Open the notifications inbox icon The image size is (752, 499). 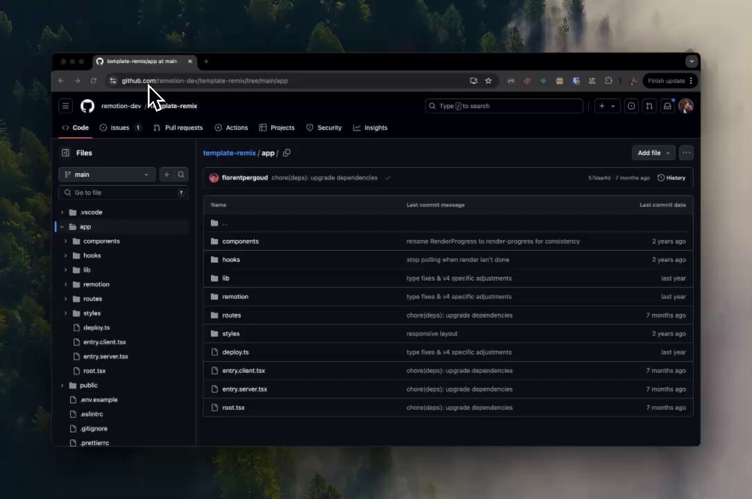pos(667,106)
